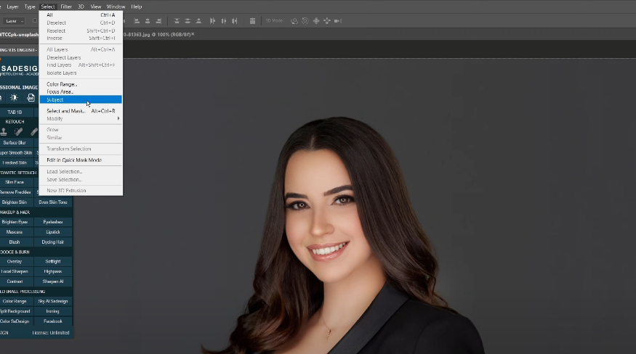Click the file document icon in SADESIGN panel
636x354 pixels.
click(31, 98)
